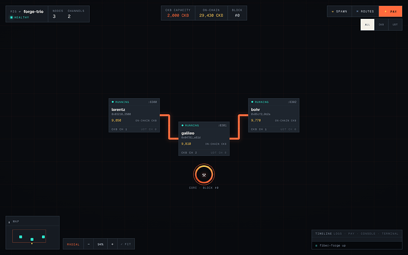Click bohr's RUNNING status dot

[x=252, y=102]
